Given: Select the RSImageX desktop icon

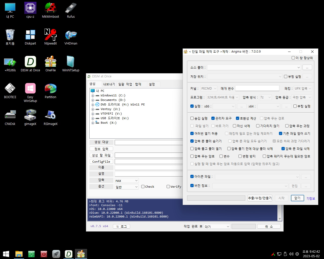Looking at the screenshot, I should [x=50, y=117].
